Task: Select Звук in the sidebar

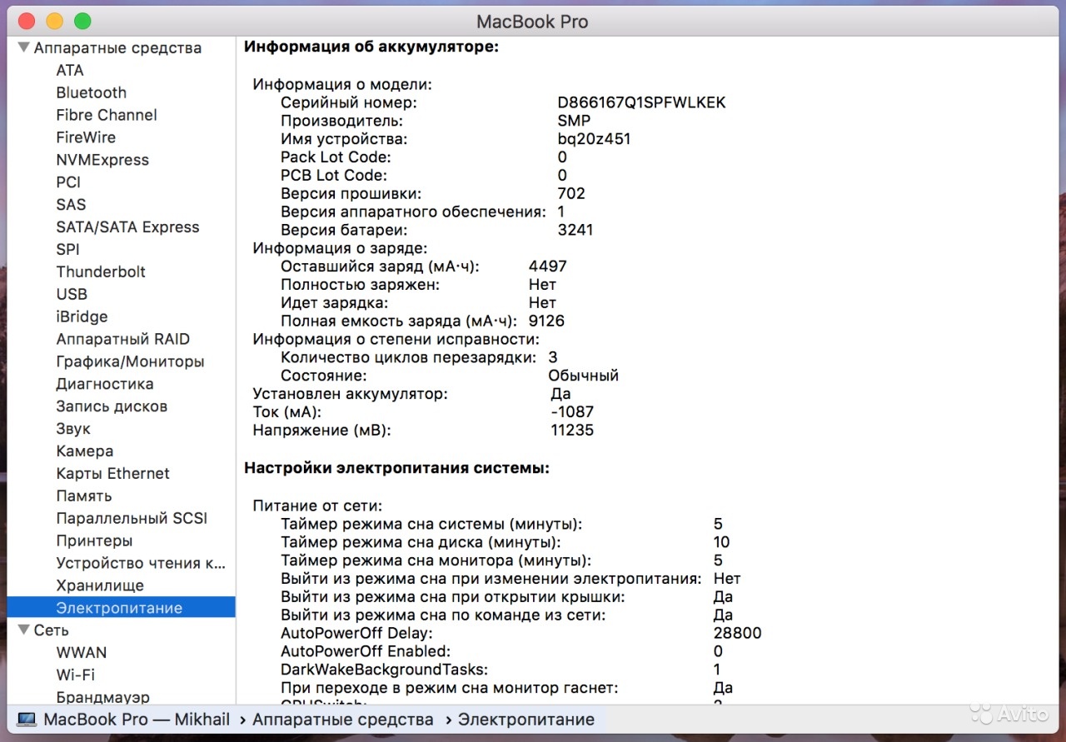Action: (x=73, y=430)
